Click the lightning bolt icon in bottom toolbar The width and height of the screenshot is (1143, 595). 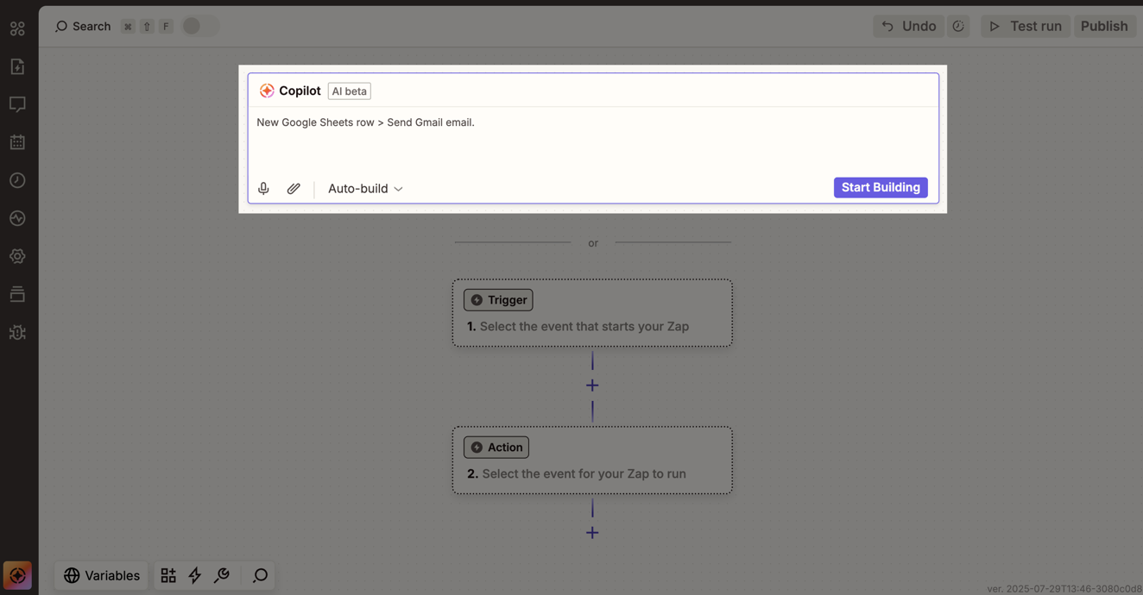coord(195,575)
